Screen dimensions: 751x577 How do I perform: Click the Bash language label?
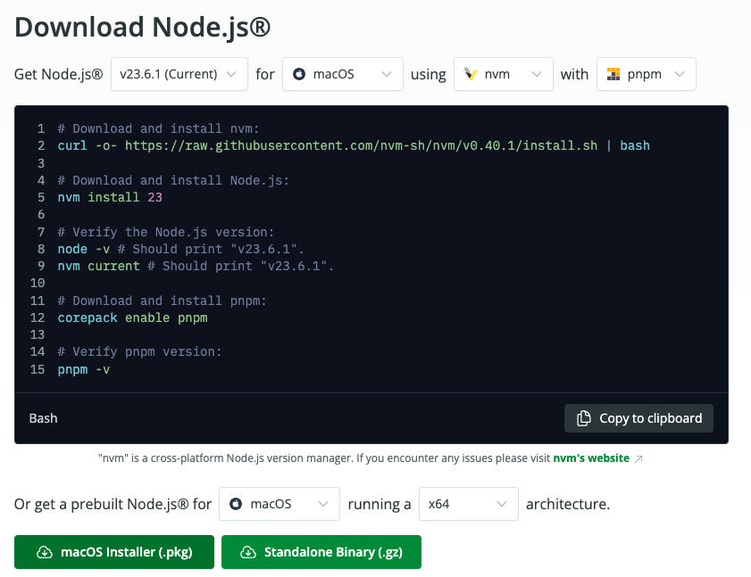(x=44, y=417)
